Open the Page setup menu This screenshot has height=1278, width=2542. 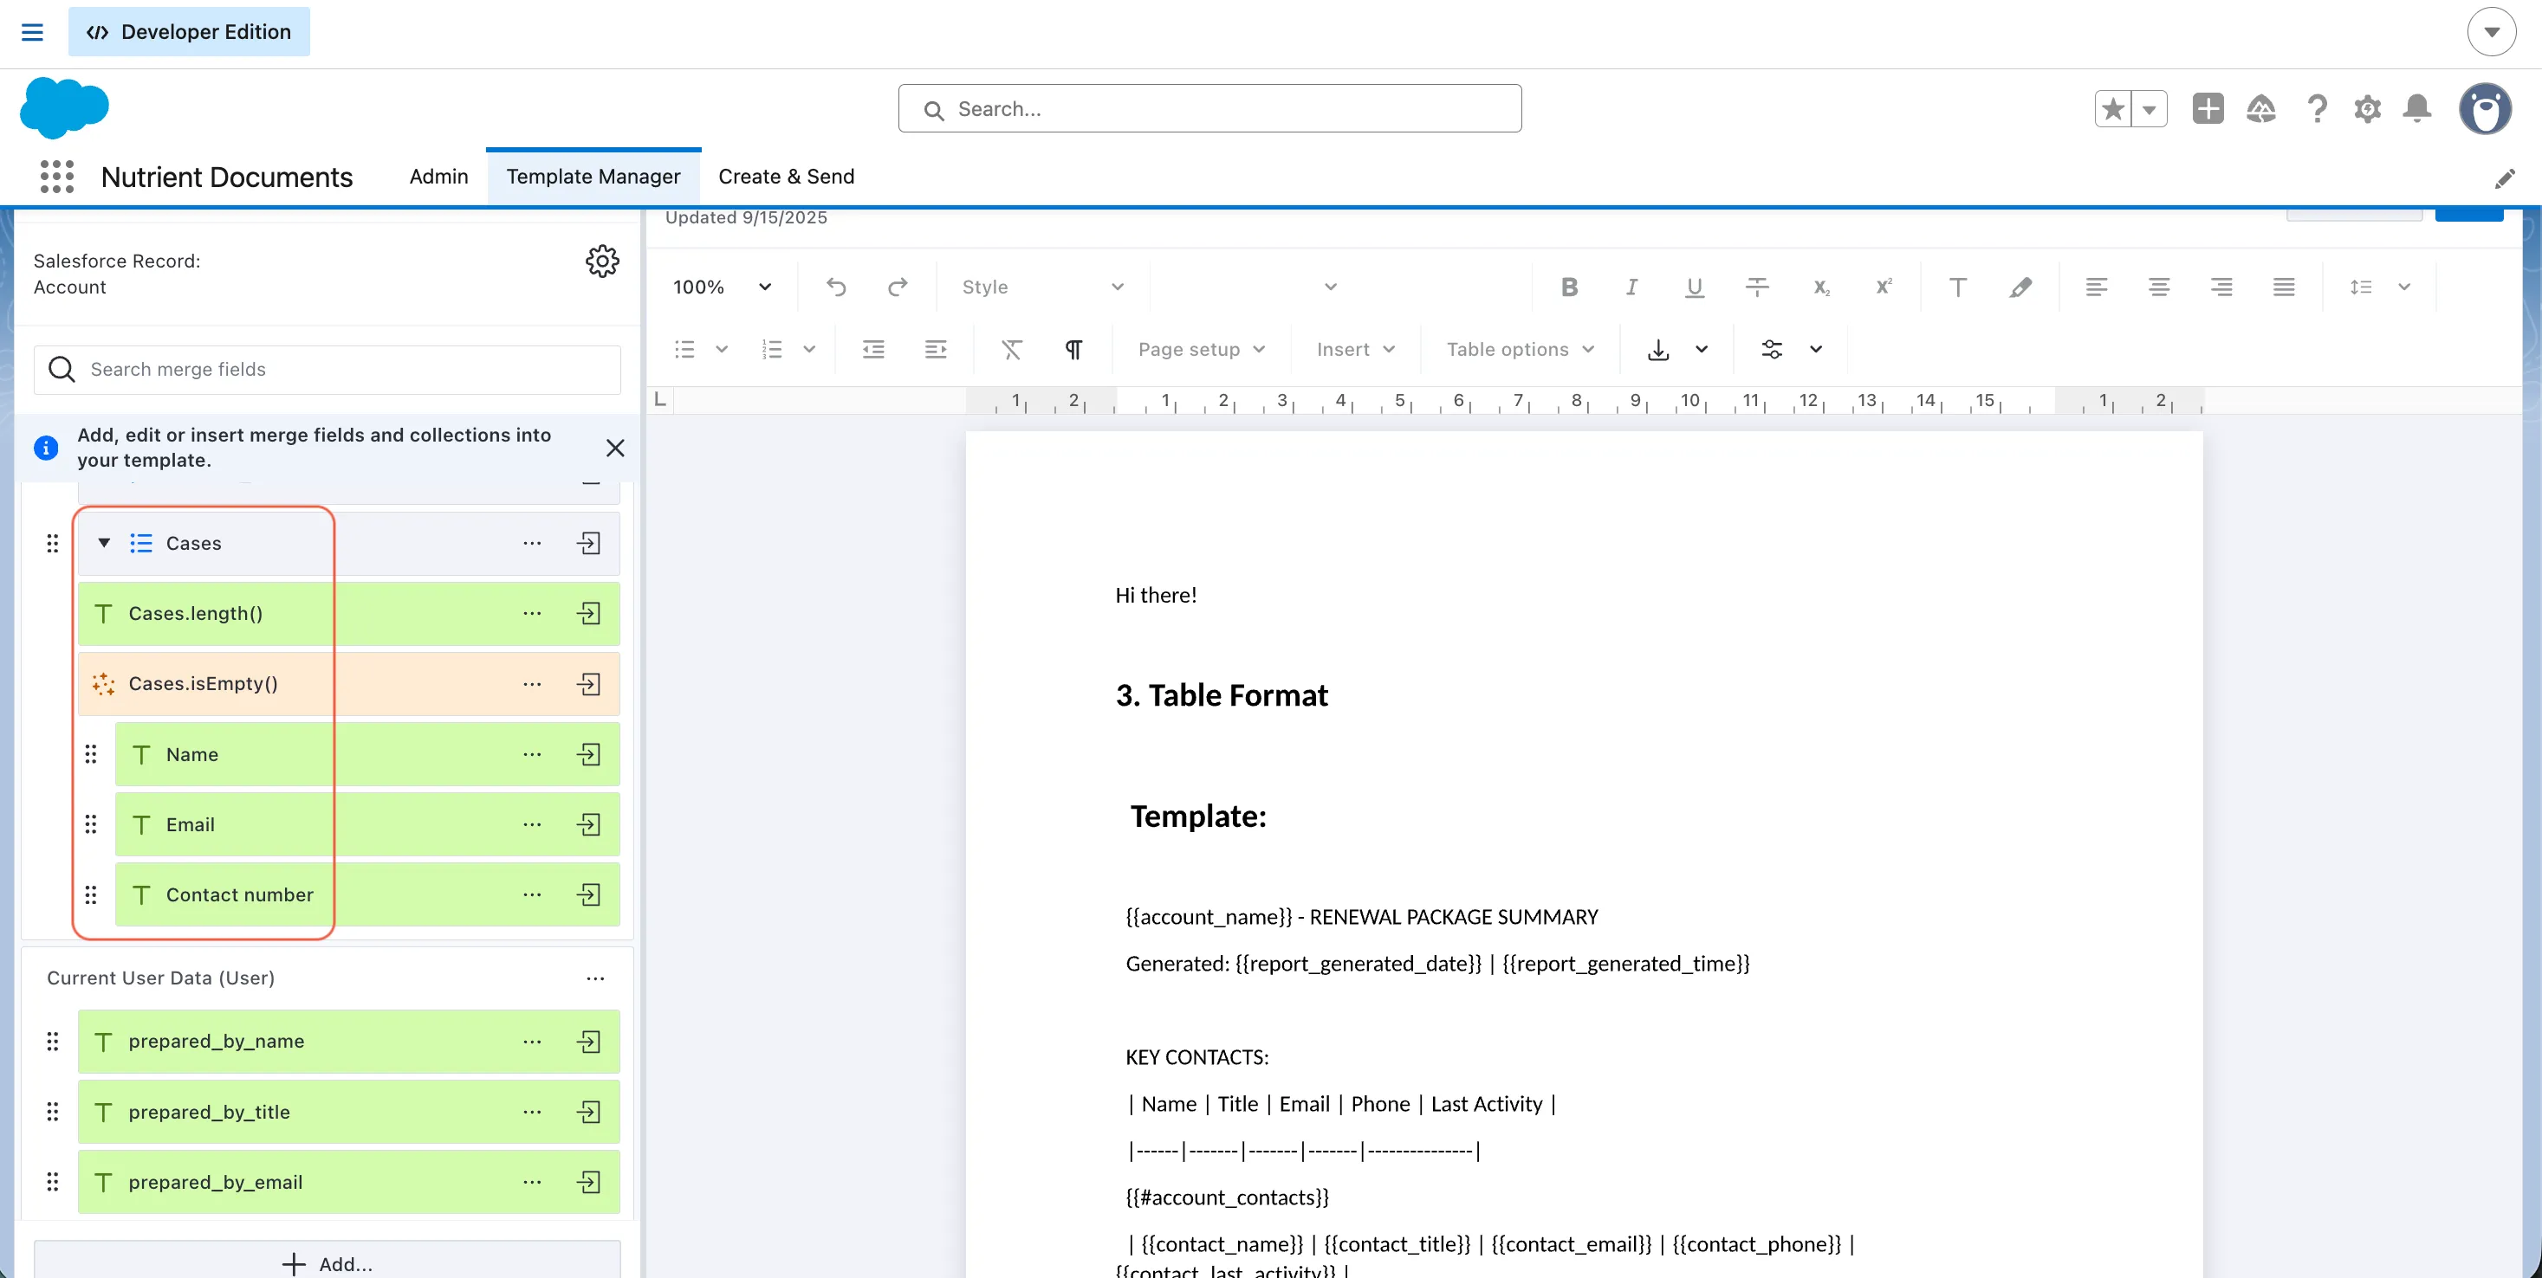pyautogui.click(x=1201, y=349)
